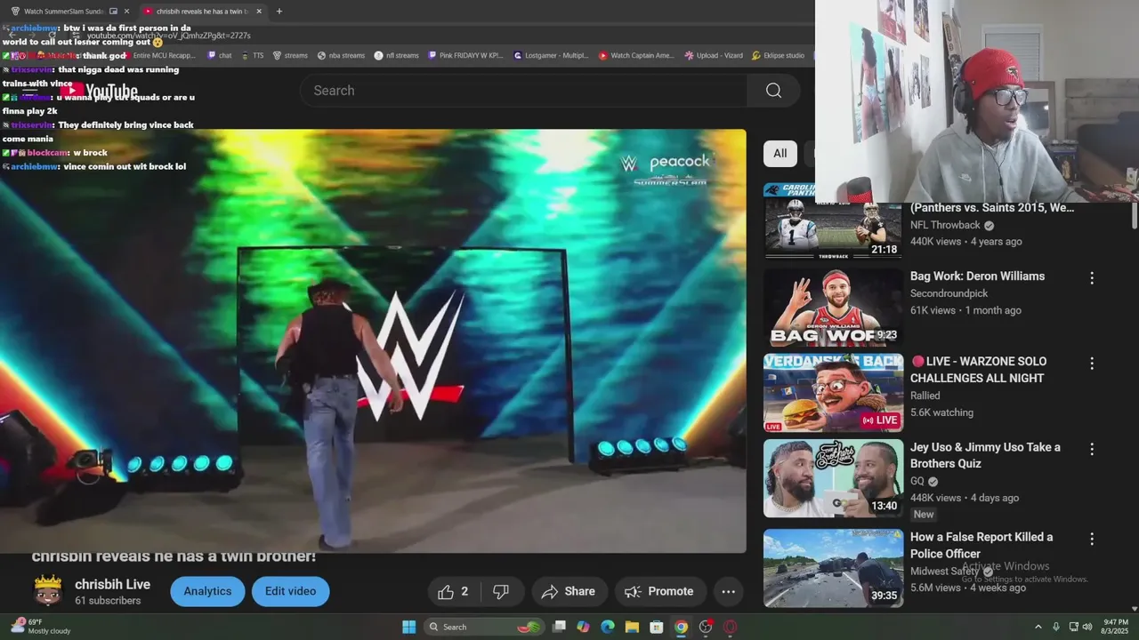
Task: Click the page vertical scrollbar
Action: 1134,215
